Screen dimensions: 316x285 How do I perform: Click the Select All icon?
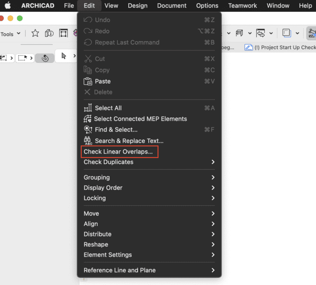tap(88, 108)
